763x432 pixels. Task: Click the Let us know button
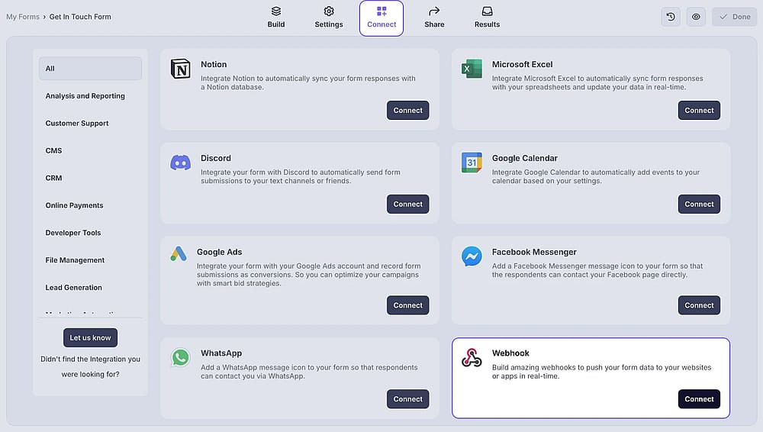(90, 337)
